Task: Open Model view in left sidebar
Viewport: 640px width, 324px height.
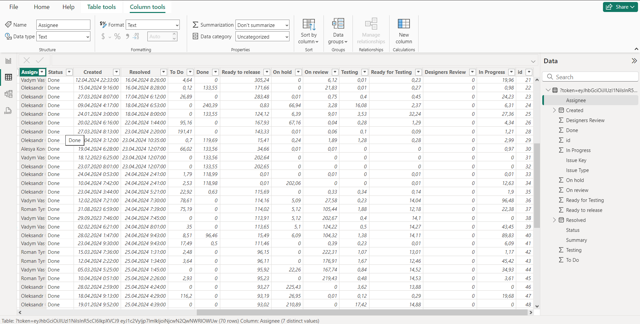Action: (x=8, y=94)
